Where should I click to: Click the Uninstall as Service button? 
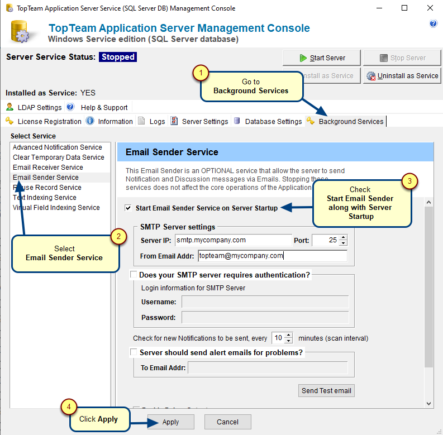[402, 76]
